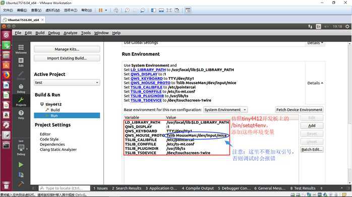Open LibreOffice Writer in dock
The width and height of the screenshot is (352, 197).
[x=6, y=85]
